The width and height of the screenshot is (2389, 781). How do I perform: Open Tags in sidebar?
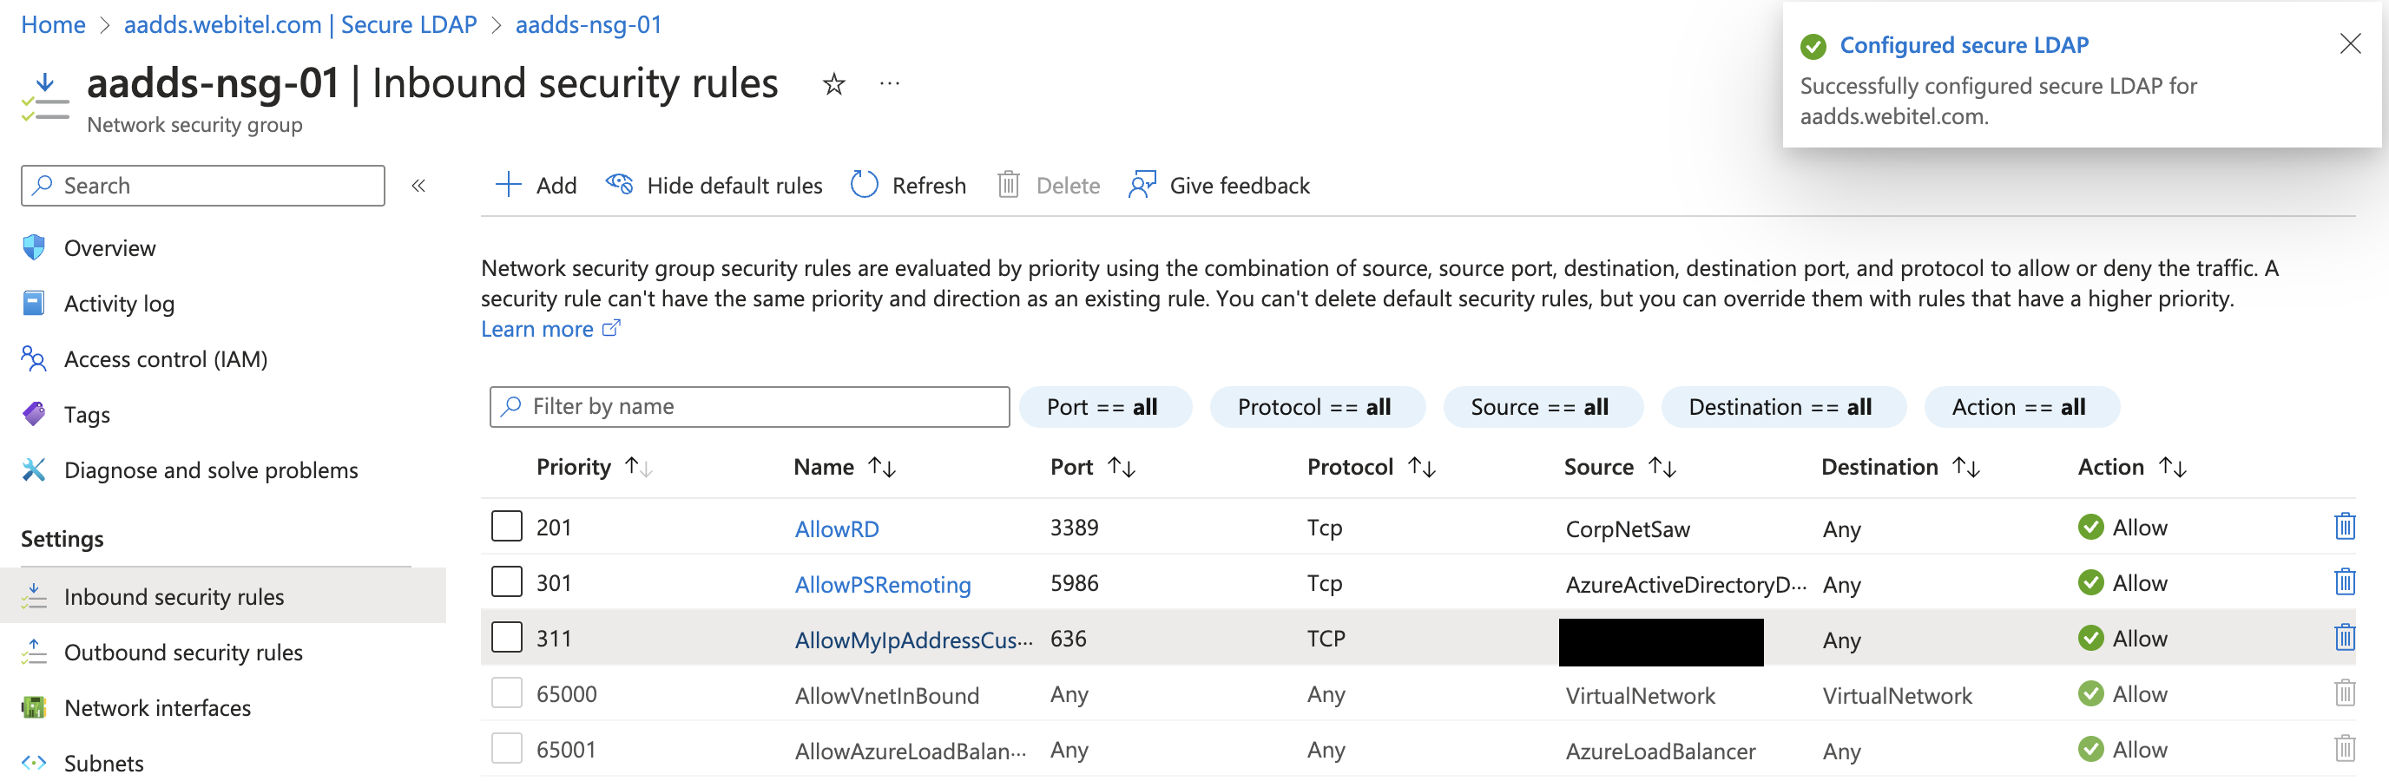coord(86,416)
